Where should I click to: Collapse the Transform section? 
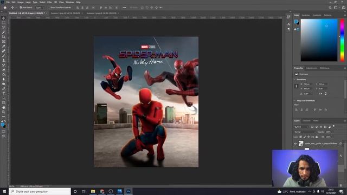pyautogui.click(x=295, y=80)
